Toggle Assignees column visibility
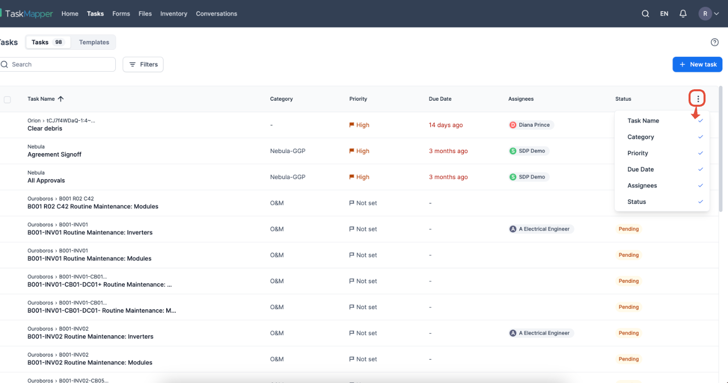 662,186
